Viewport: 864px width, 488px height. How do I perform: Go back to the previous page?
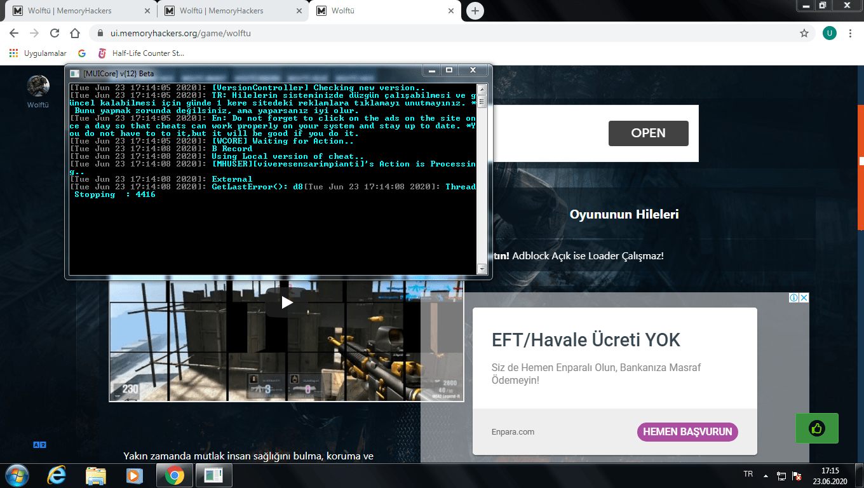(14, 33)
